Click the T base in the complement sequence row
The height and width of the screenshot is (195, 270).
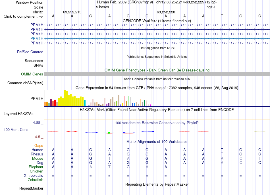222,16
